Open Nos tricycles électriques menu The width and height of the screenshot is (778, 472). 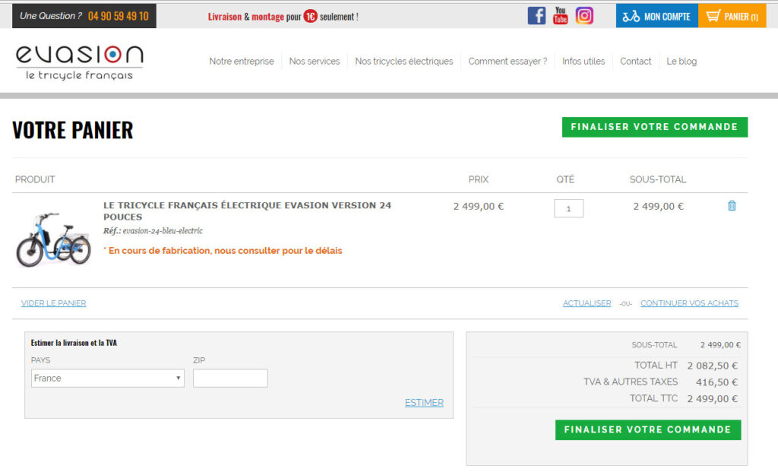pos(403,62)
